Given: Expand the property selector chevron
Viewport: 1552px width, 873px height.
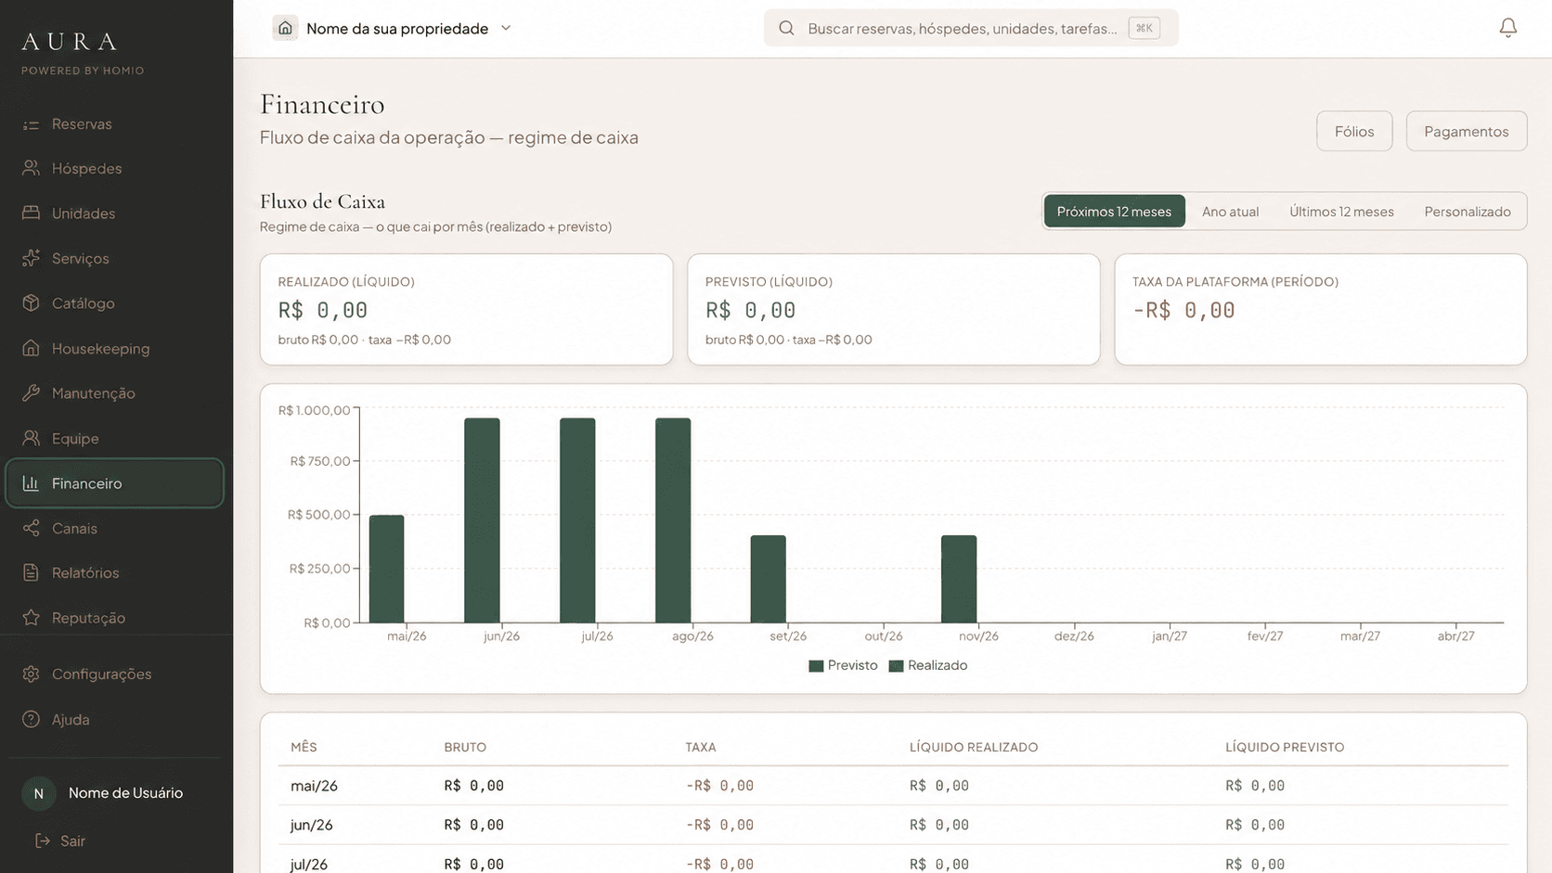Looking at the screenshot, I should click(506, 28).
